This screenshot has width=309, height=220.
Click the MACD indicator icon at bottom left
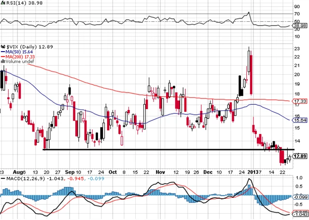pyautogui.click(x=2, y=179)
